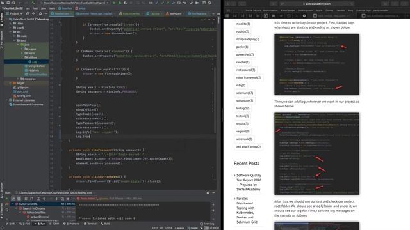The height and width of the screenshot is (230, 410).
Task: Toggle Show Ignored icon in Run toolbar
Action: 19,199
